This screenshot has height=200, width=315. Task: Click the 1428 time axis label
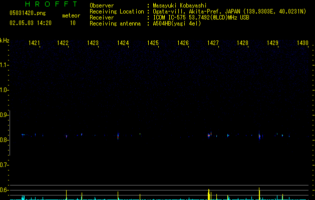242,43
